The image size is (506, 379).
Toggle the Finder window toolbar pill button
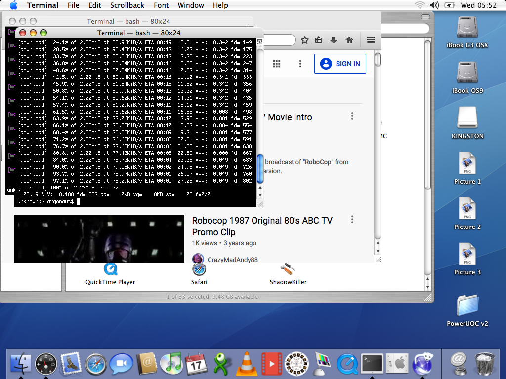pyautogui.click(x=425, y=17)
